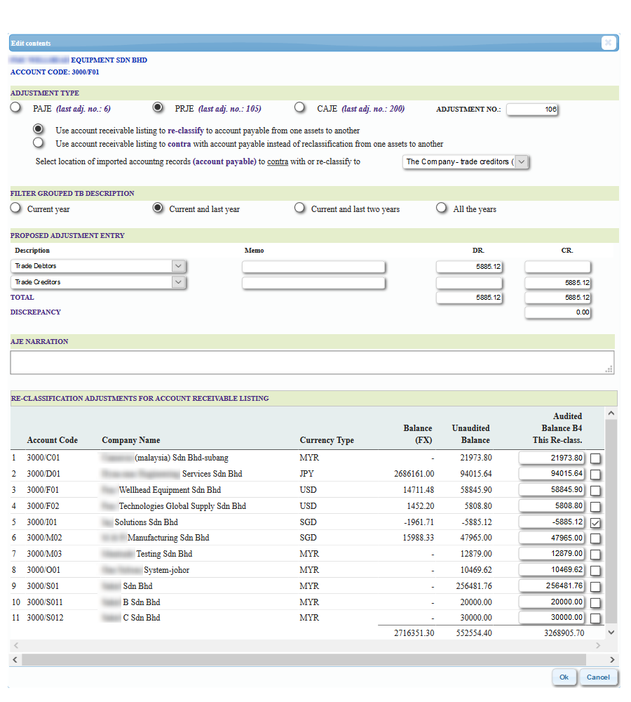Select the Current year filter
Viewport: 631px width, 702px height.
[x=15, y=208]
